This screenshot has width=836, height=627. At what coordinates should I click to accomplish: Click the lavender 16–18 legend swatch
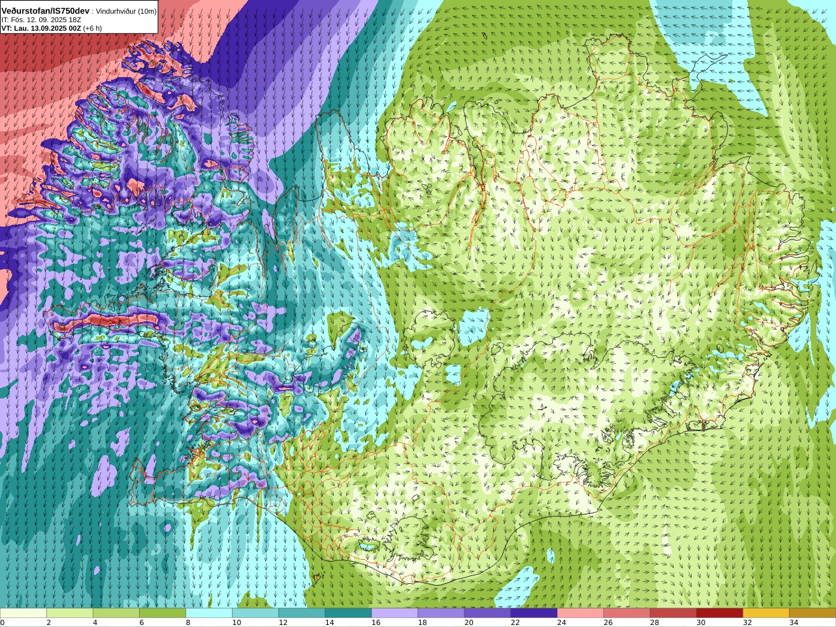click(394, 613)
